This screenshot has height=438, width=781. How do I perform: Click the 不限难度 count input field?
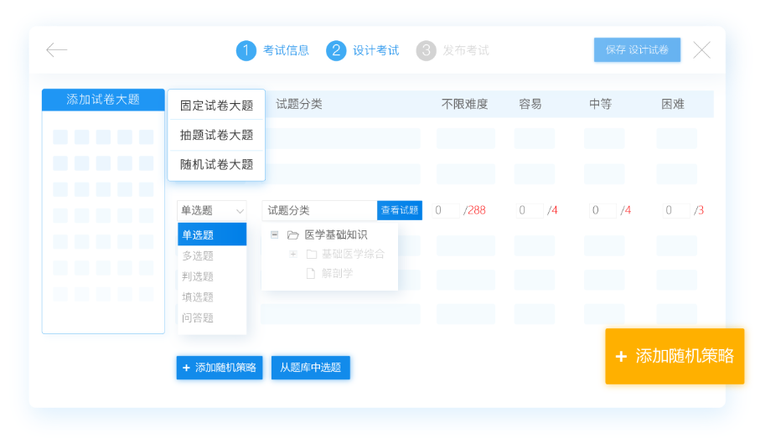(447, 210)
